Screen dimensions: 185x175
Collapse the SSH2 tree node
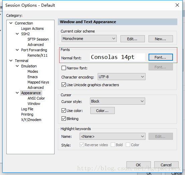(x=17, y=34)
